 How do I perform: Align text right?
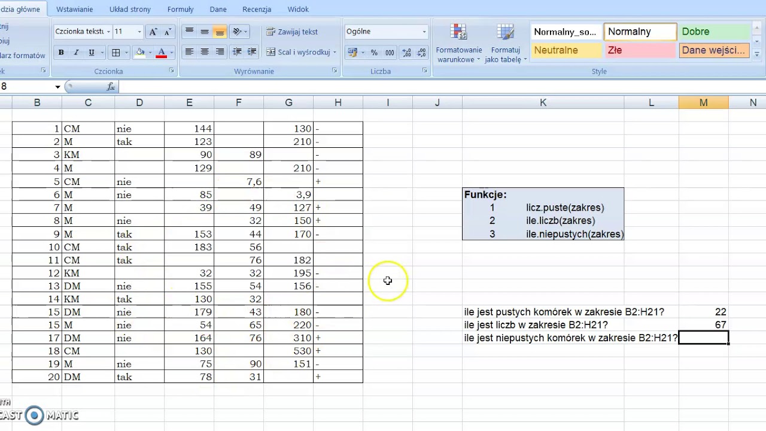click(220, 52)
